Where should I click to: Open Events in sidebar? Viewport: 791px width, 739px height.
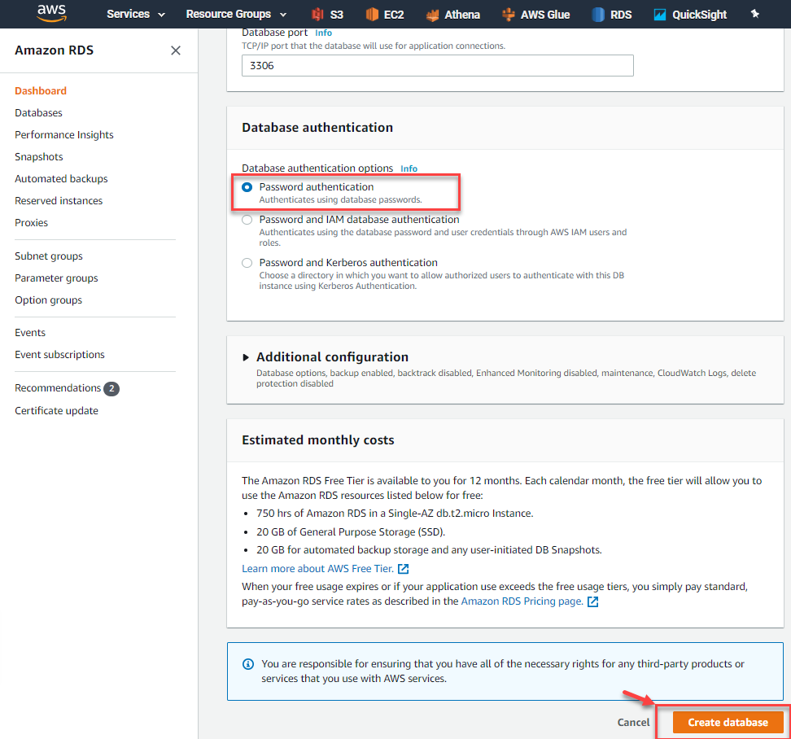(x=30, y=332)
